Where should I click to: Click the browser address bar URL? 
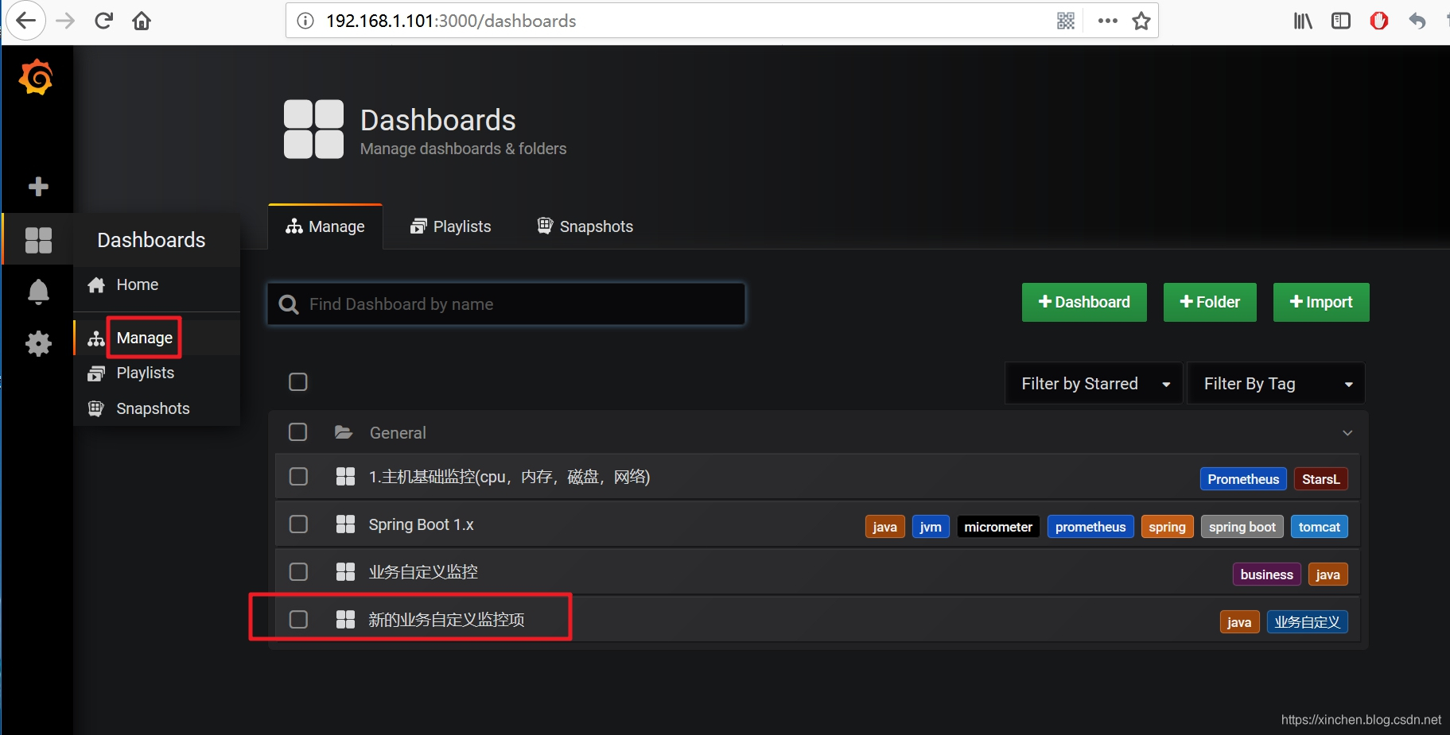451,21
